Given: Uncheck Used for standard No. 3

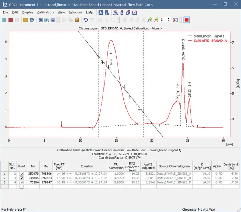Looking at the screenshot, I should pyautogui.click(x=22, y=178).
